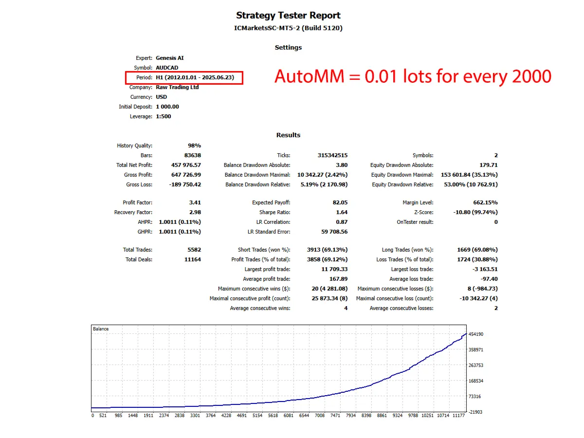The height and width of the screenshot is (438, 584).
Task: Click the Sharpe Ratio value 1.64
Action: (342, 212)
